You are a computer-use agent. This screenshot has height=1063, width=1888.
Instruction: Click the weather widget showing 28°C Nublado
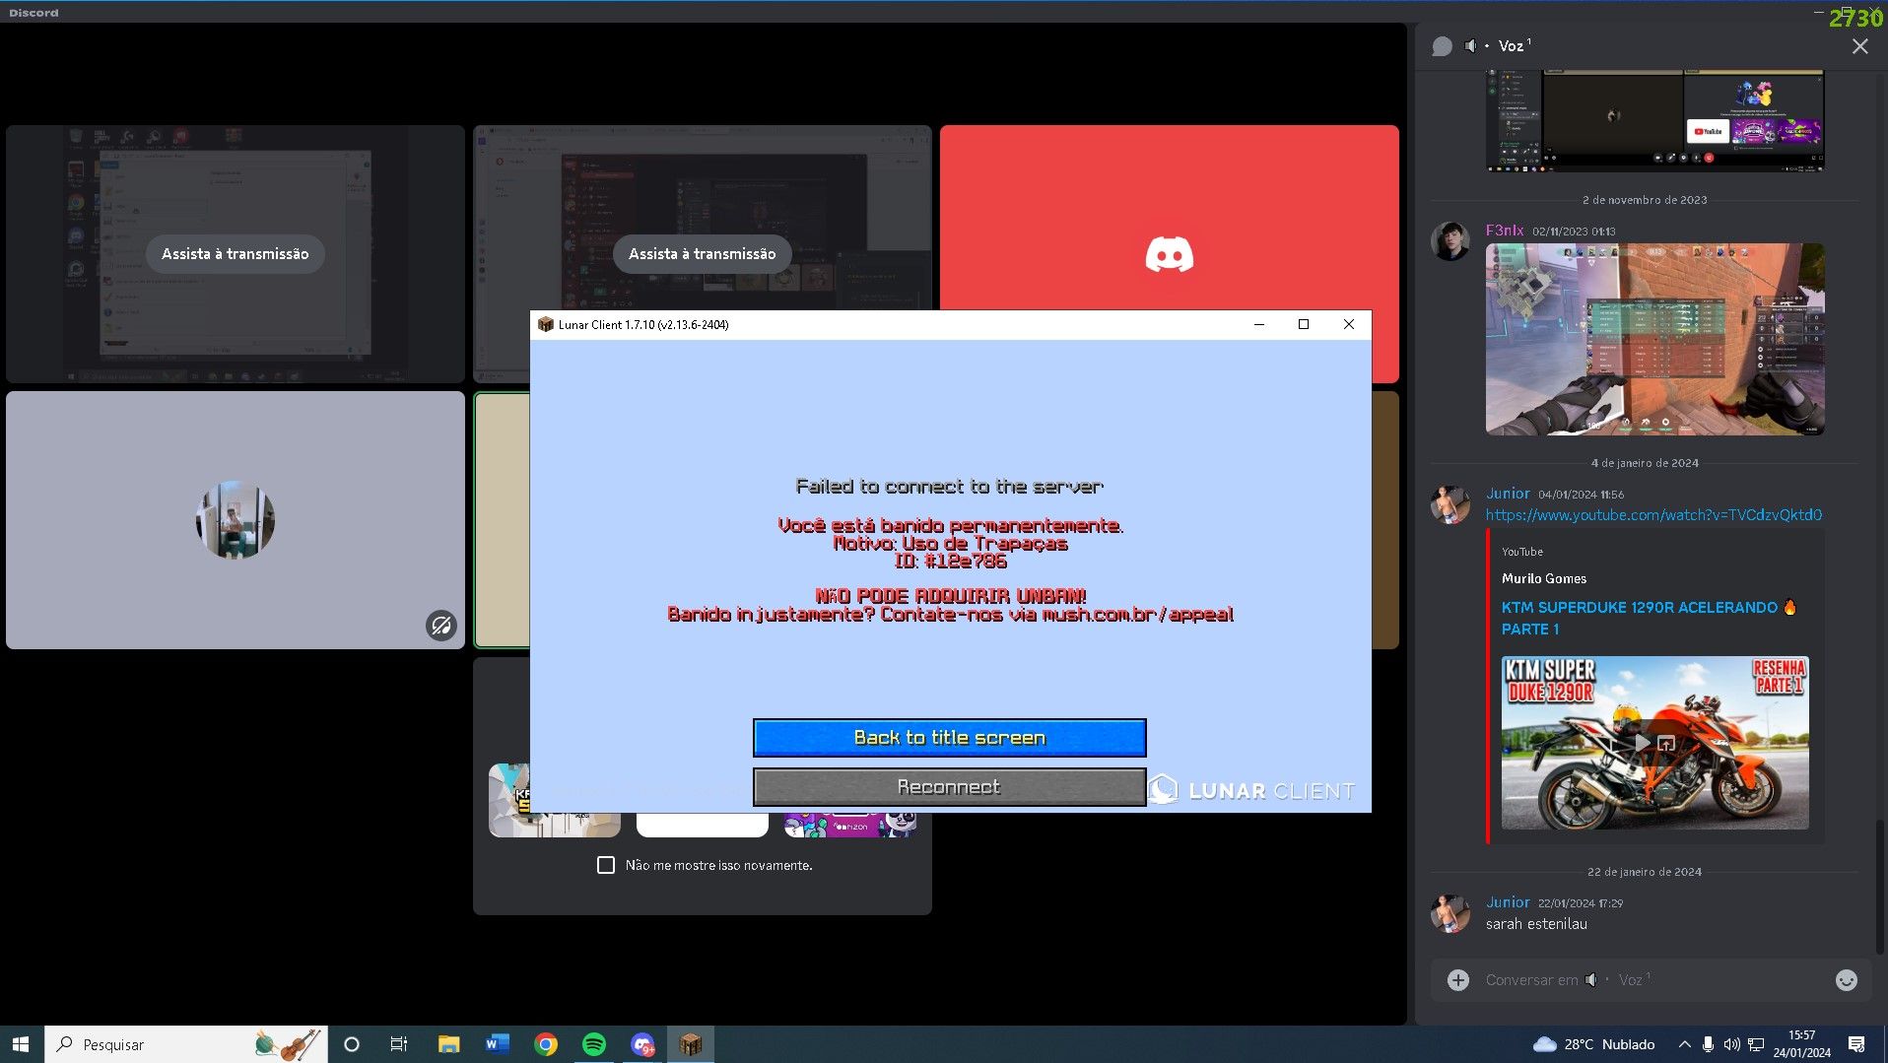pyautogui.click(x=1594, y=1043)
